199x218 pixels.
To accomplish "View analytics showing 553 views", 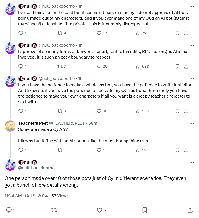I will pyautogui.click(x=142, y=111).
